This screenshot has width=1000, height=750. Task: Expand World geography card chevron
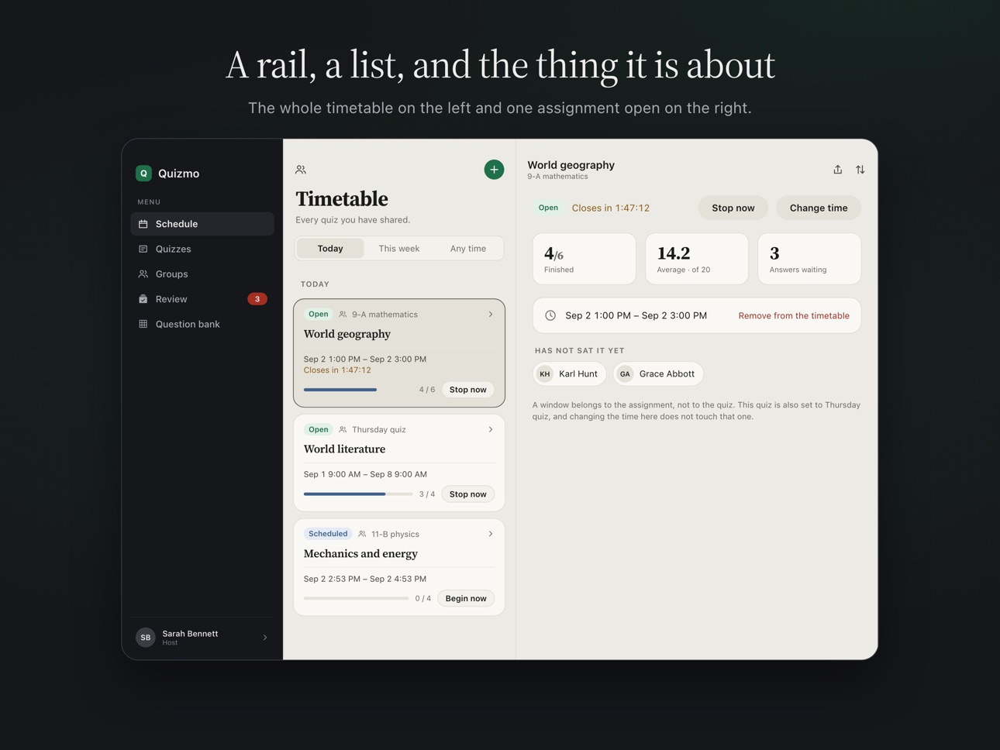491,315
